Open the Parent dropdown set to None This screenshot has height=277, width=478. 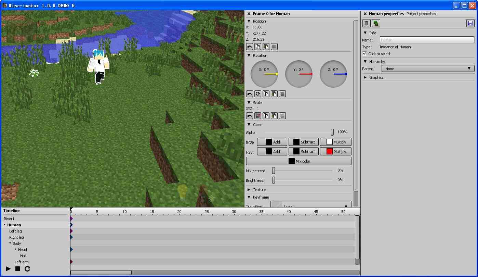click(x=427, y=69)
